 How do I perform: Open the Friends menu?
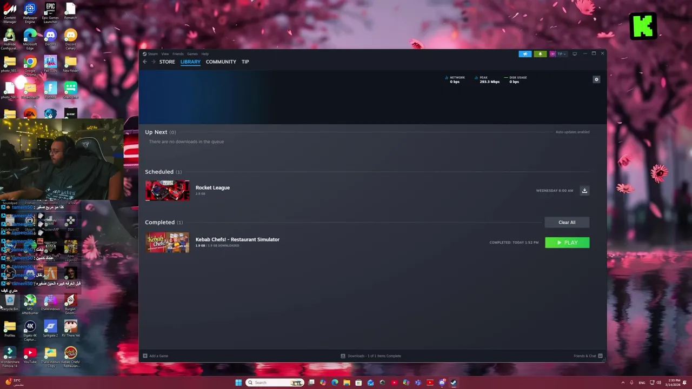pos(178,54)
